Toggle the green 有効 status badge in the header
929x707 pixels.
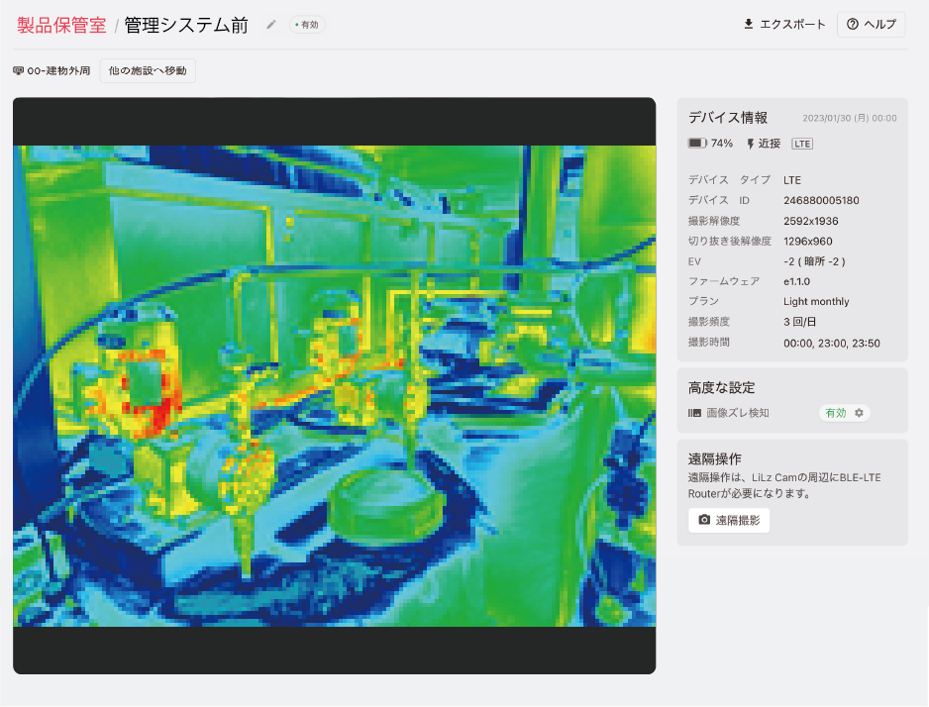[x=307, y=25]
